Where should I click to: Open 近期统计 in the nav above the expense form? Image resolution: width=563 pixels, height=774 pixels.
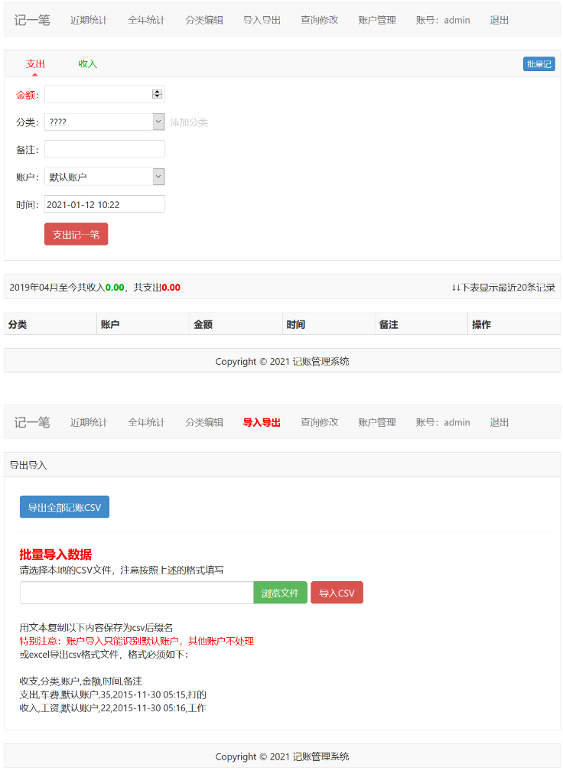(x=89, y=20)
